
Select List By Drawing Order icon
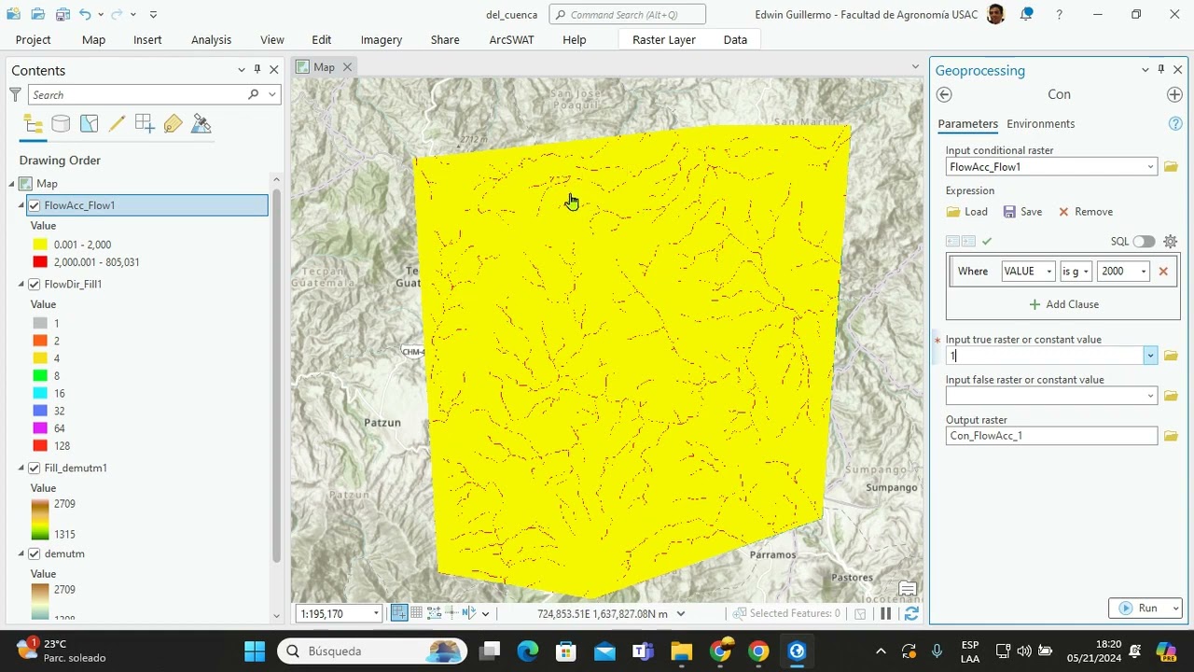[33, 123]
